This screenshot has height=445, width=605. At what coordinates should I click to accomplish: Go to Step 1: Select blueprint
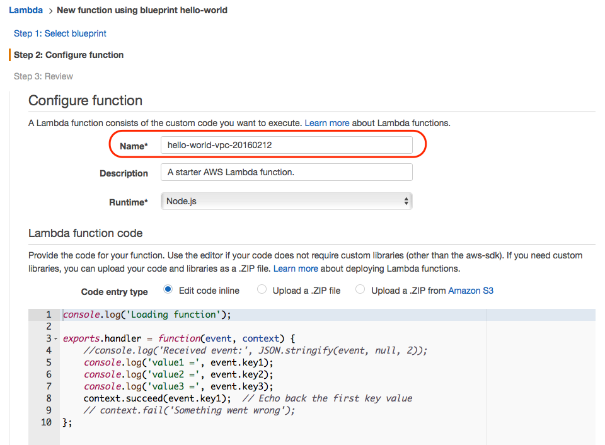(x=60, y=33)
